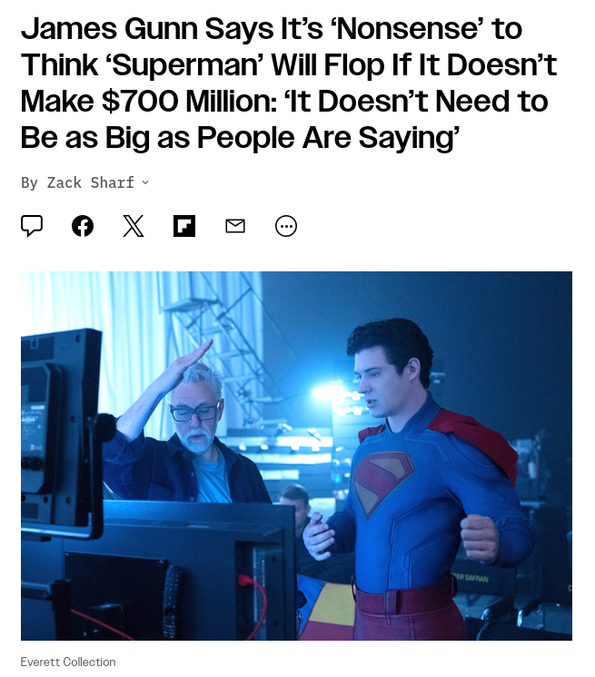Click the 'By' label in byline
Image resolution: width=595 pixels, height=677 pixels.
29,182
